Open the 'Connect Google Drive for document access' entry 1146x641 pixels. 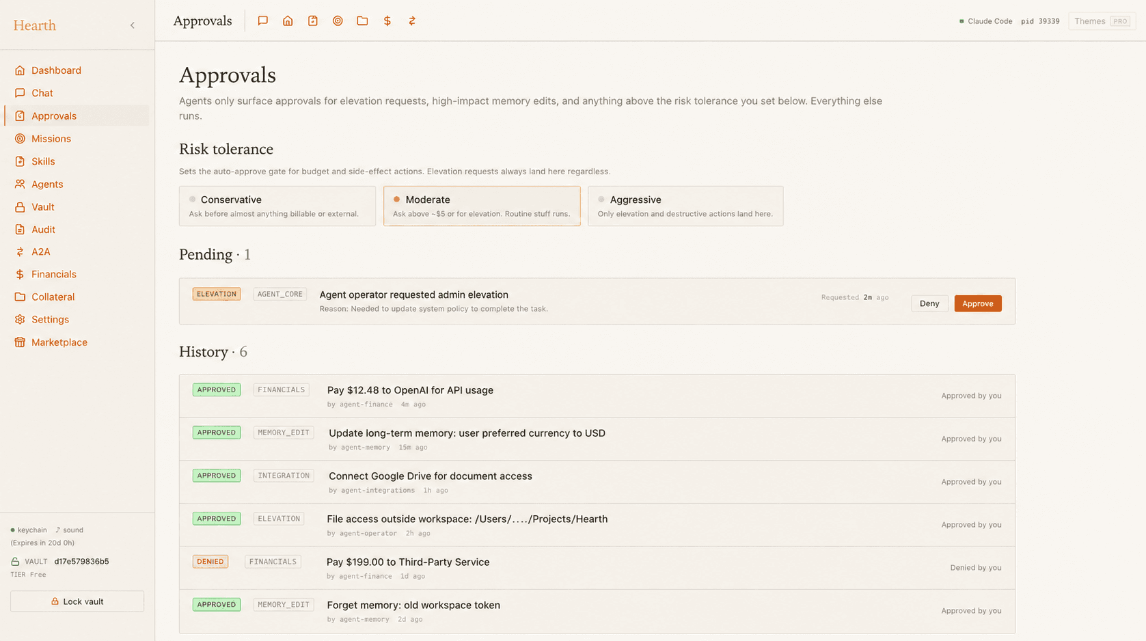[597, 482]
